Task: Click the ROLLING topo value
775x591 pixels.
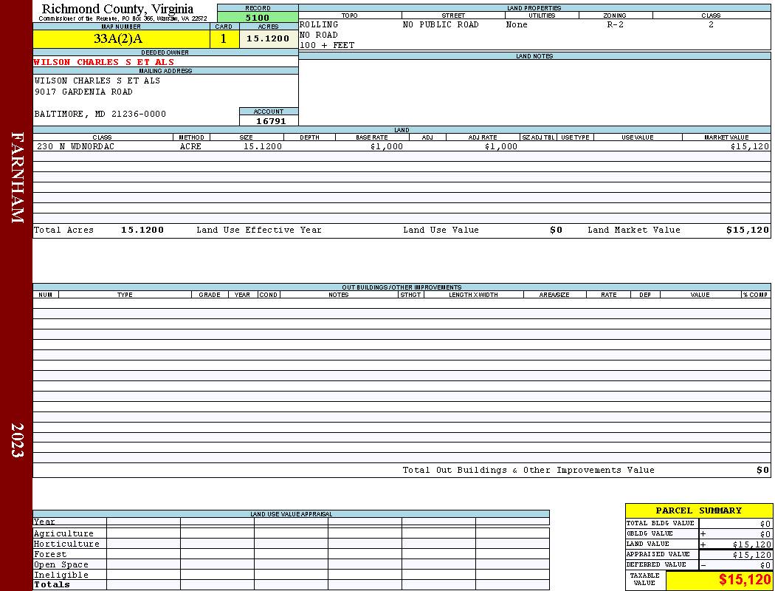Action: tap(320, 24)
